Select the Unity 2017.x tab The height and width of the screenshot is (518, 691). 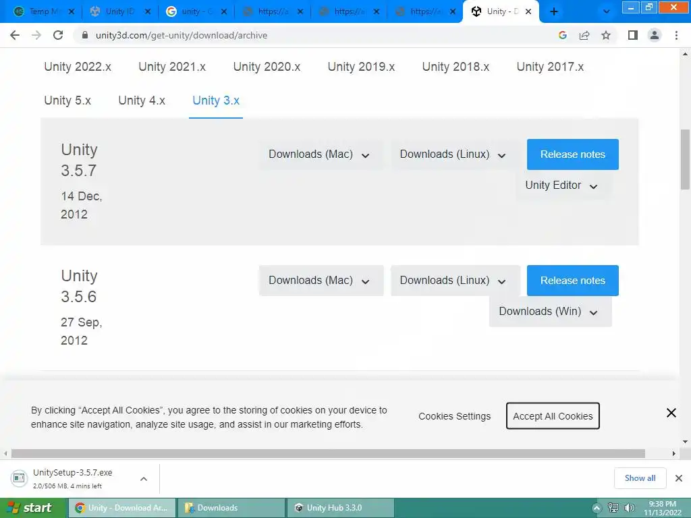pos(550,67)
